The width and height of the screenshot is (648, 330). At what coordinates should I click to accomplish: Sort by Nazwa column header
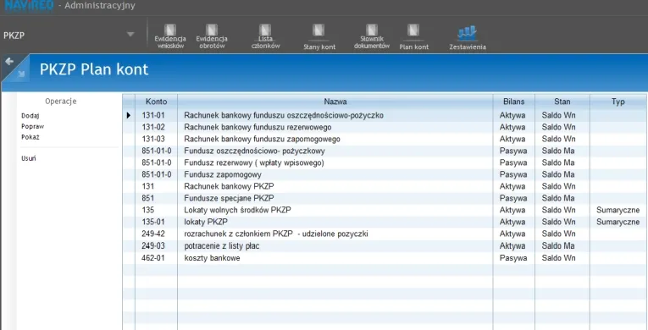[x=335, y=102]
